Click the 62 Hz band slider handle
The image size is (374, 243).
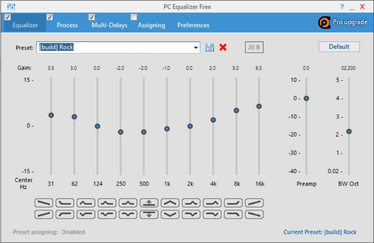pos(74,117)
